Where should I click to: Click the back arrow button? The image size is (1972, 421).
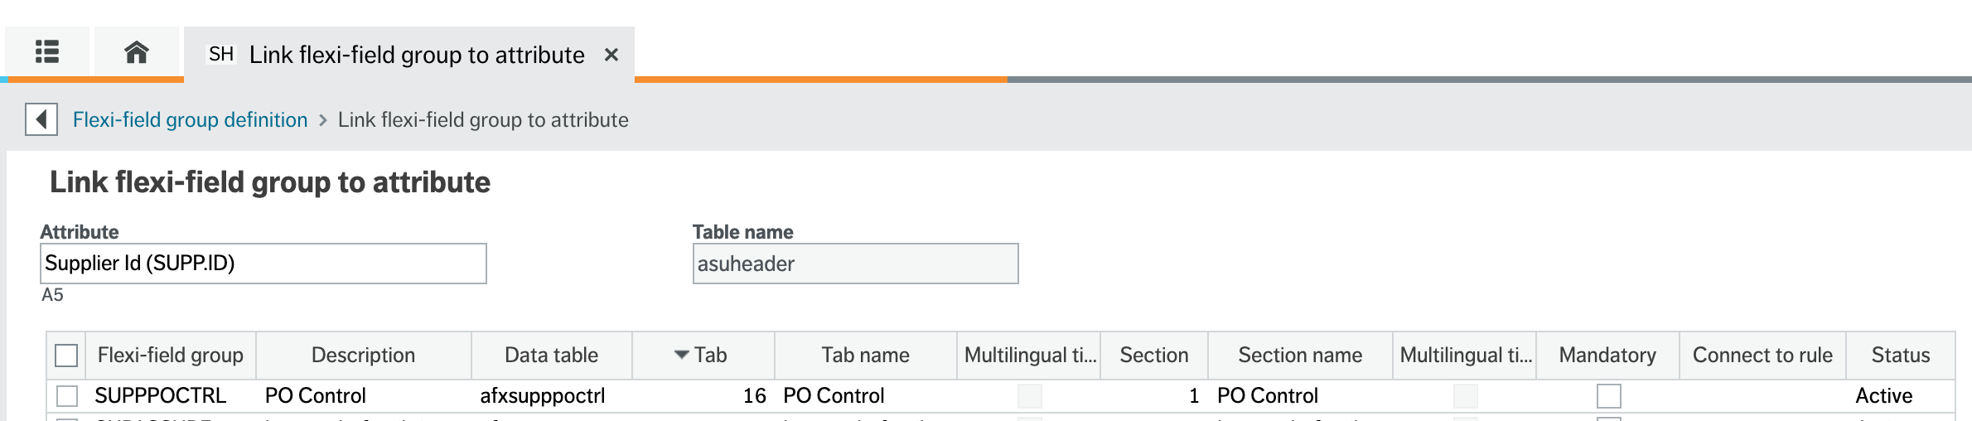click(x=41, y=119)
